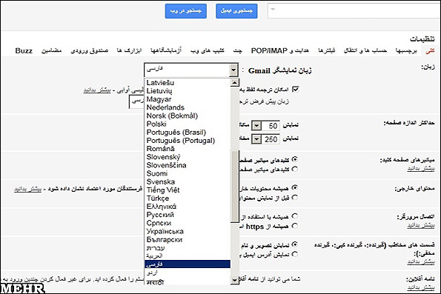Go to the مضامین themes tab

click(x=51, y=51)
